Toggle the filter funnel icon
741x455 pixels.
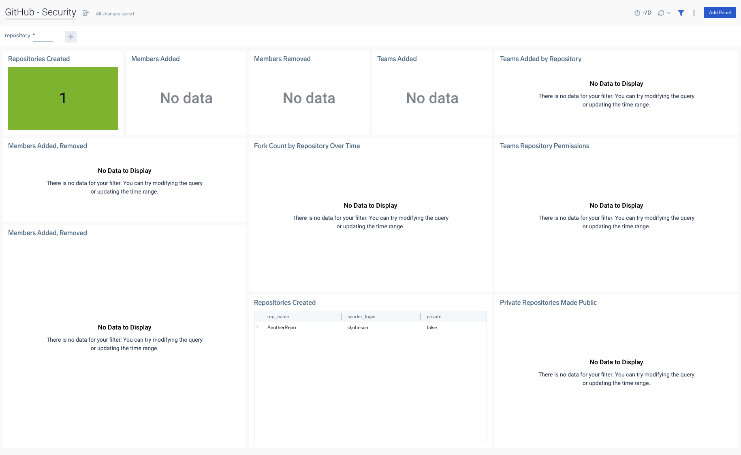click(681, 13)
